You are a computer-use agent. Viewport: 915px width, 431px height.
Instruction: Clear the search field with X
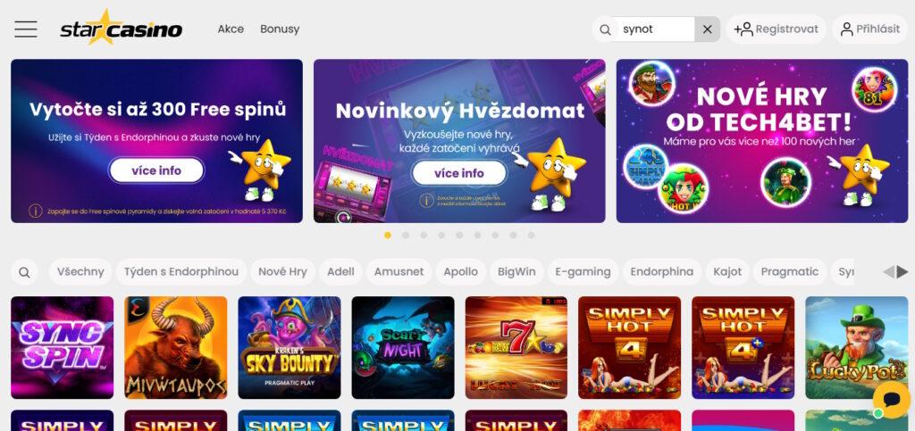coord(708,29)
